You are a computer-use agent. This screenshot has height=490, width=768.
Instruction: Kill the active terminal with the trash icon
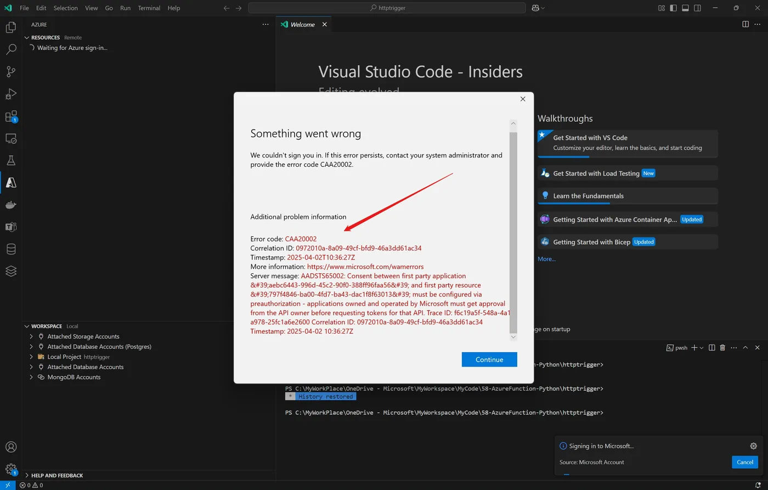coord(722,347)
